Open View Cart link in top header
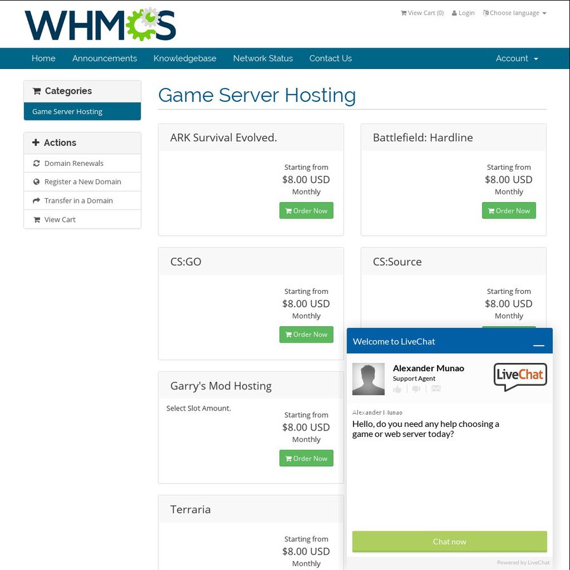Viewport: 570px width, 570px height. click(422, 13)
